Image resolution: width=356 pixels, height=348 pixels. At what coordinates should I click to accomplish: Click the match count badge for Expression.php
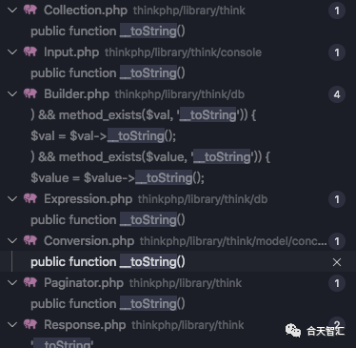coord(337,199)
